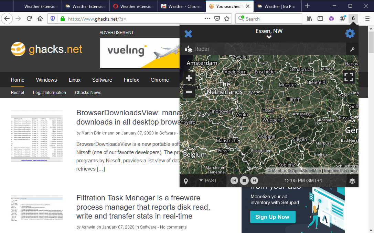Click in the Search field
374x233 pixels.
(x=268, y=19)
